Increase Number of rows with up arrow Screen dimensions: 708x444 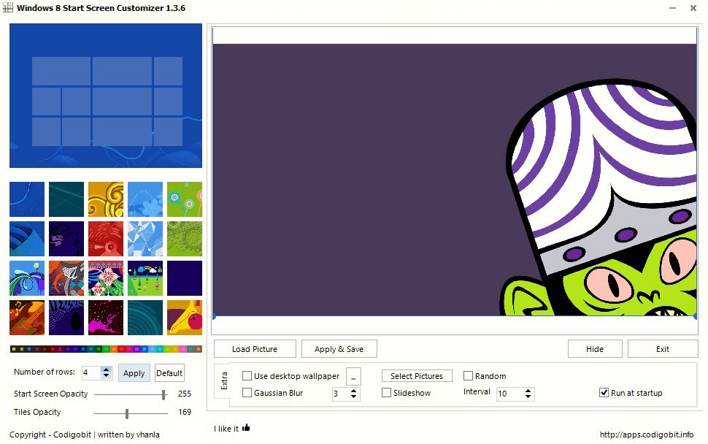pyautogui.click(x=106, y=370)
